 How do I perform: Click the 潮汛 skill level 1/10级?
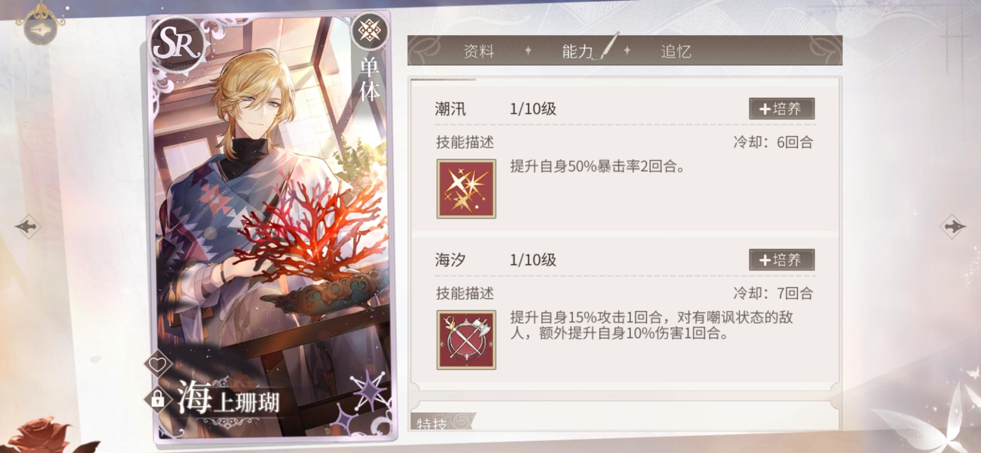tap(533, 109)
